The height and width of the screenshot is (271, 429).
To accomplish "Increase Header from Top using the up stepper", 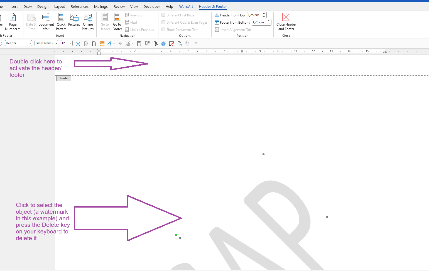I will click(264, 13).
